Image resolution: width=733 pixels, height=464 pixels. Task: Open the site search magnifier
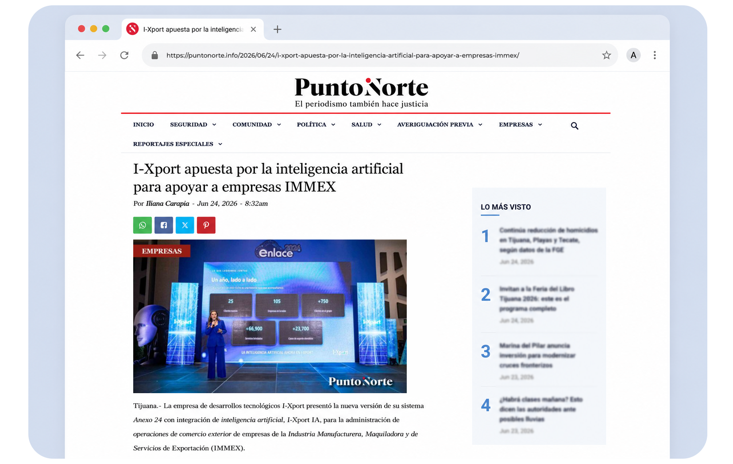pos(575,126)
